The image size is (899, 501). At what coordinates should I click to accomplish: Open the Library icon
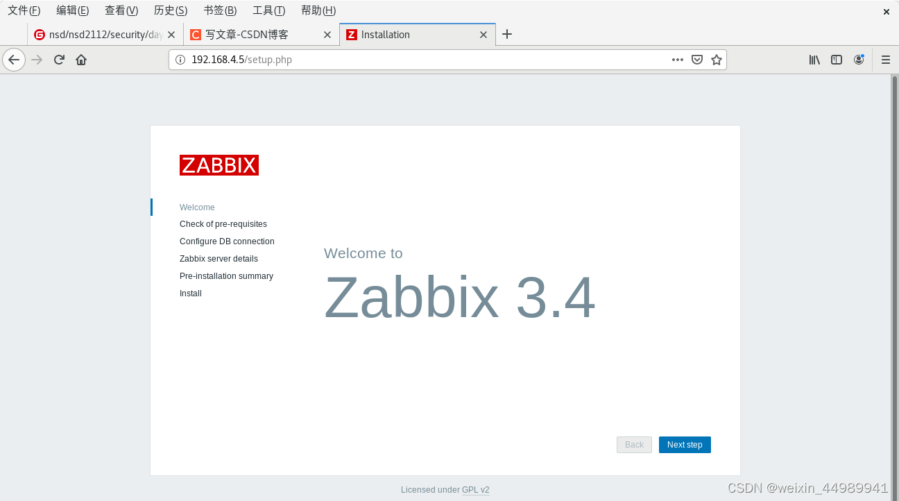tap(814, 60)
